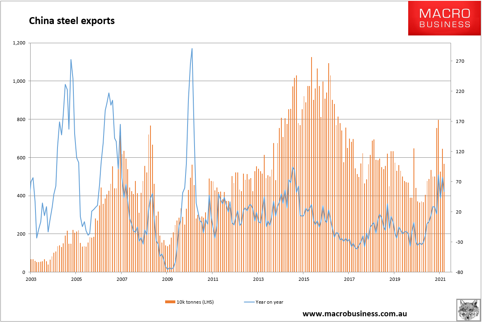Select the '-30' right axis value

click(460, 242)
